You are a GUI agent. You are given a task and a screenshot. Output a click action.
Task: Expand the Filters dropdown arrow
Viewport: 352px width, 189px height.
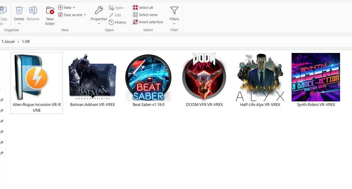click(x=174, y=24)
